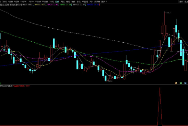Click the down arrow after MA10 value
The width and height of the screenshot is (188, 126).
(x=46, y=5)
